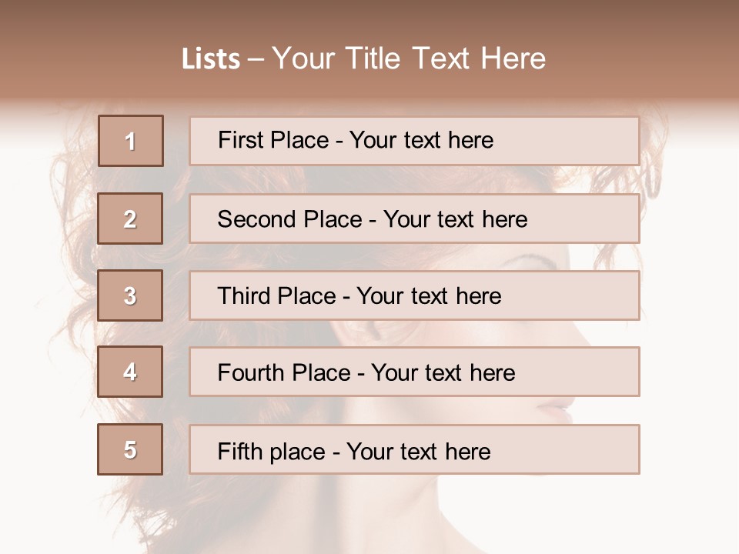Screen dimensions: 739x554
Task: Select the Fifth place text bar
Action: [414, 449]
